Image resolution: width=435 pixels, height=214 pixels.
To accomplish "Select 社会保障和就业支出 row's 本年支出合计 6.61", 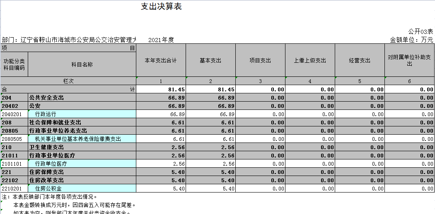I will [161, 122].
